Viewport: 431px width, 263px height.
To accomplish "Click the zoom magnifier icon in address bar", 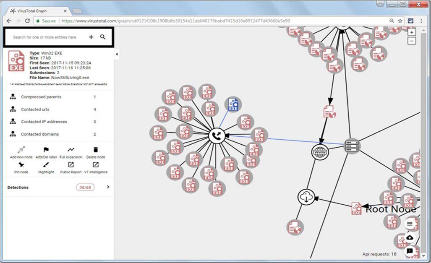I will 392,21.
